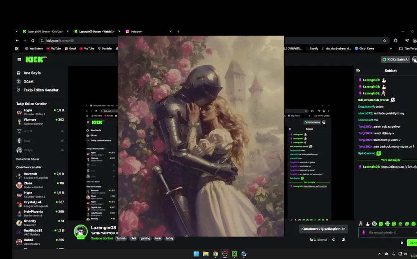Screen dimensions: 417x259
Task: Open limonify Minecraft channel
Action: coord(40,223)
